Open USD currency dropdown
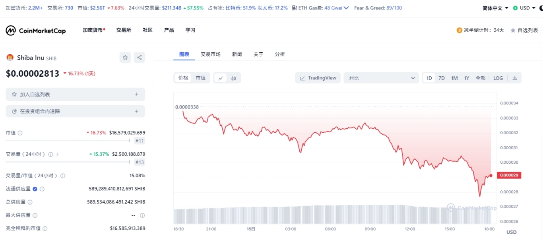Viewport: 543px width, 240px height. (524, 8)
